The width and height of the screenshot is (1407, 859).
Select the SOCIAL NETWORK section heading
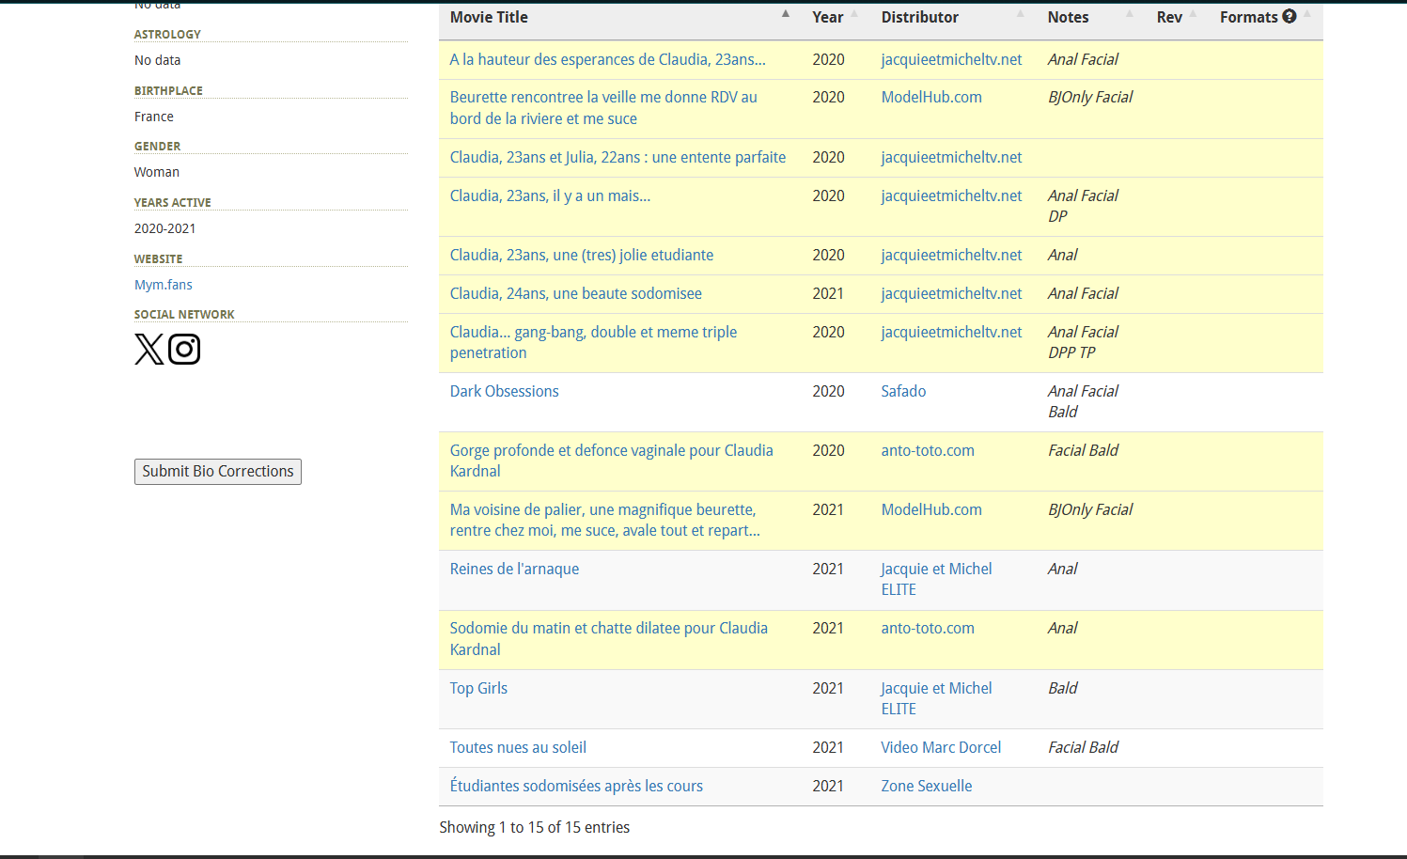184,314
